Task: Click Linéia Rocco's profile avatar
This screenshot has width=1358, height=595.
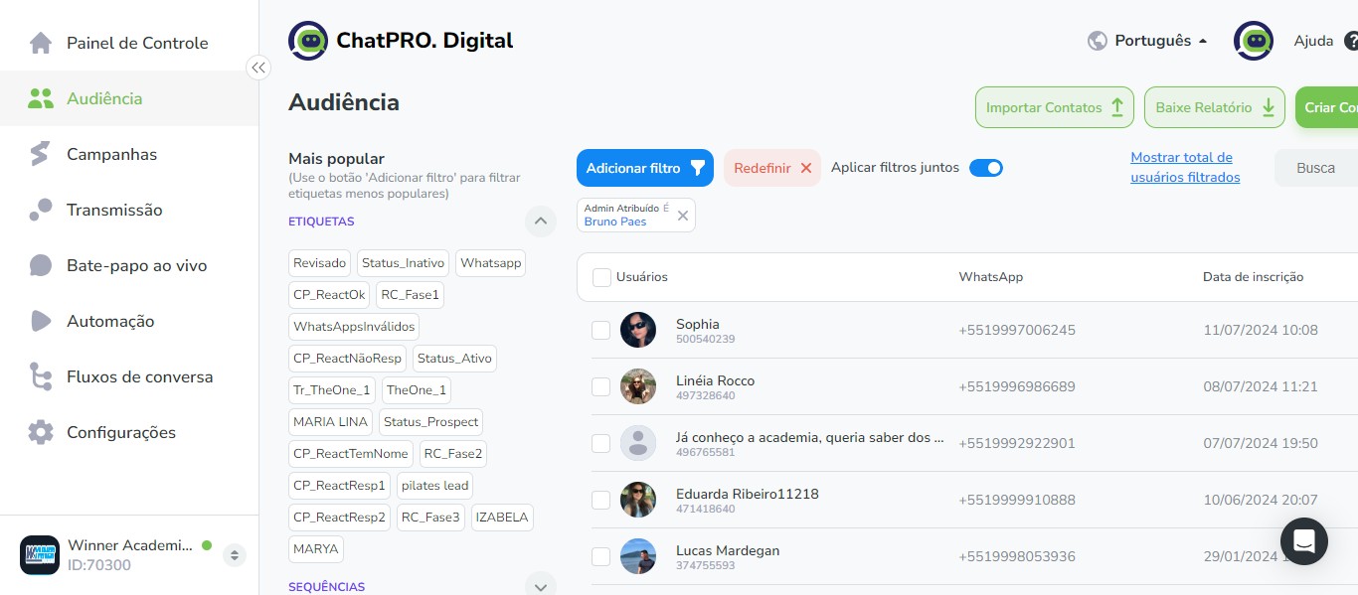Action: click(638, 386)
